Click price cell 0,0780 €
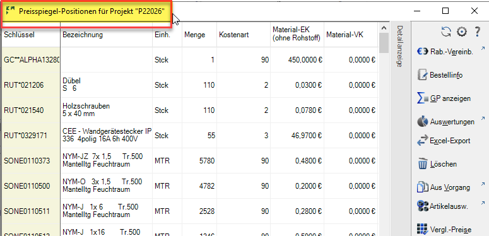The height and width of the screenshot is (236, 489). pos(297,110)
